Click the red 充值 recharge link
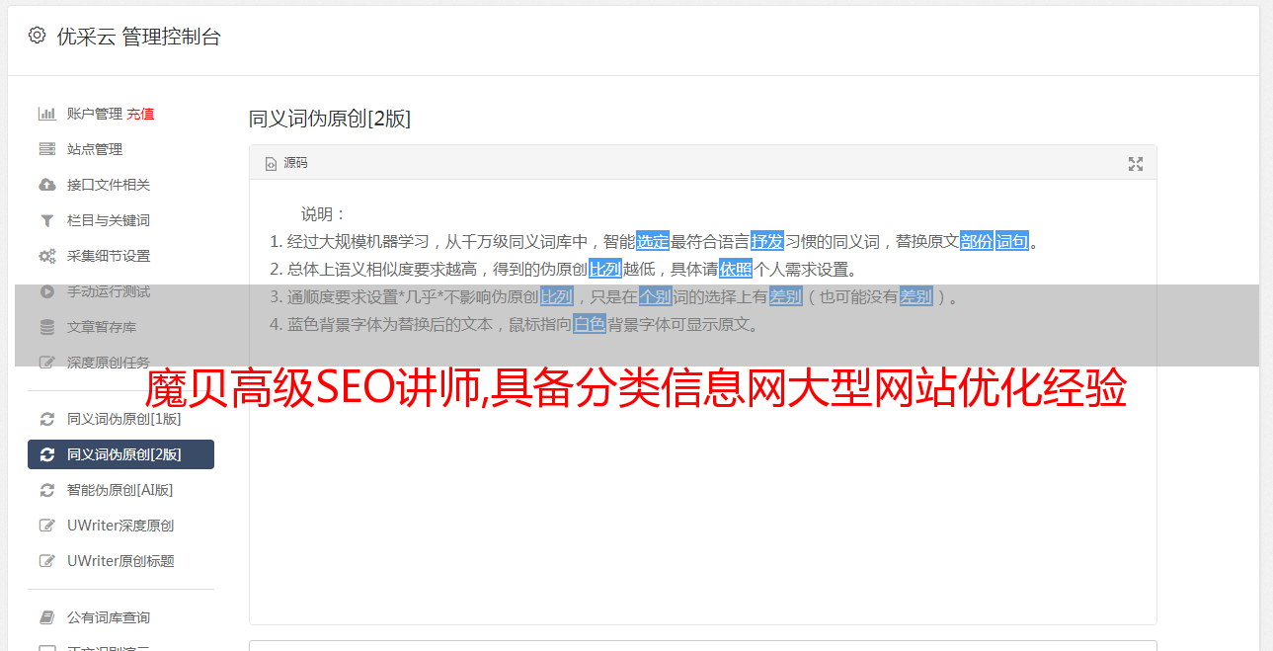This screenshot has height=651, width=1273. pos(140,114)
